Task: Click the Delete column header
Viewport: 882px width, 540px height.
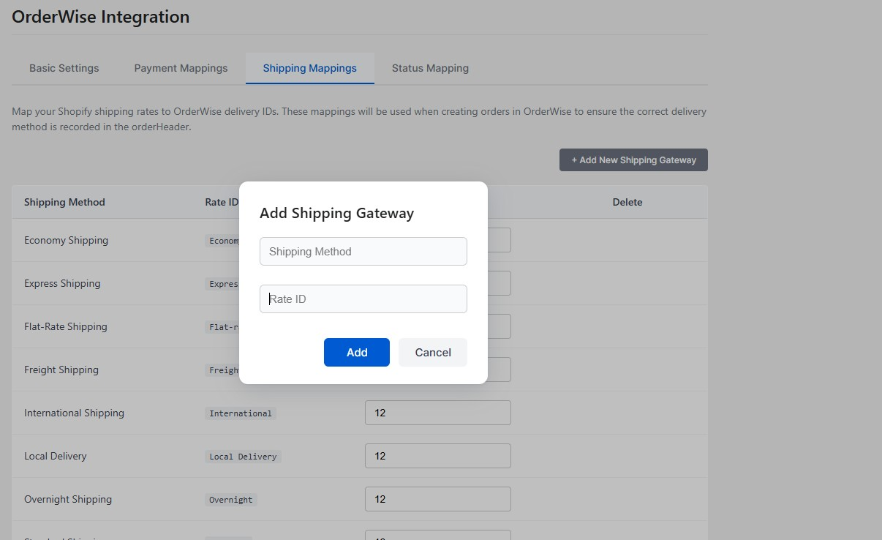Action: pyautogui.click(x=627, y=202)
